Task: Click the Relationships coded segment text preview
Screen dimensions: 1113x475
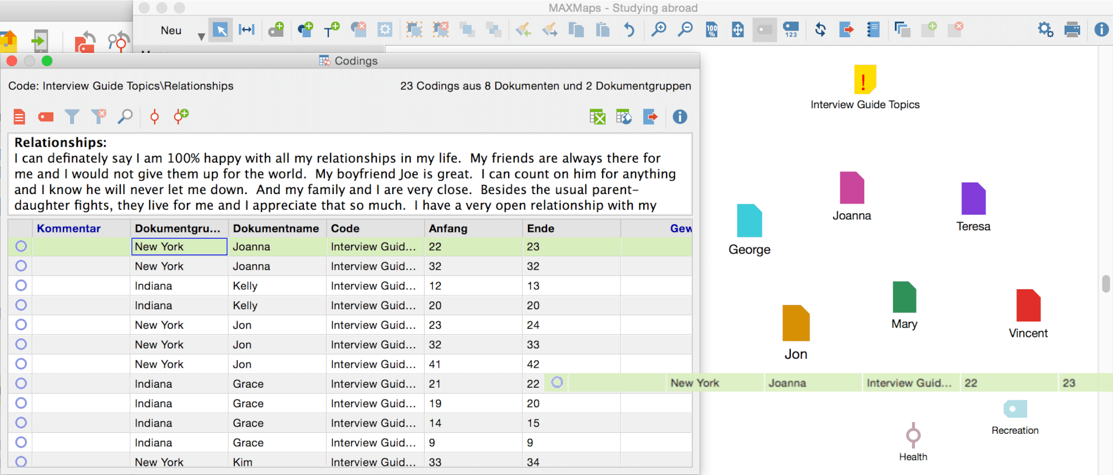Action: tap(350, 174)
